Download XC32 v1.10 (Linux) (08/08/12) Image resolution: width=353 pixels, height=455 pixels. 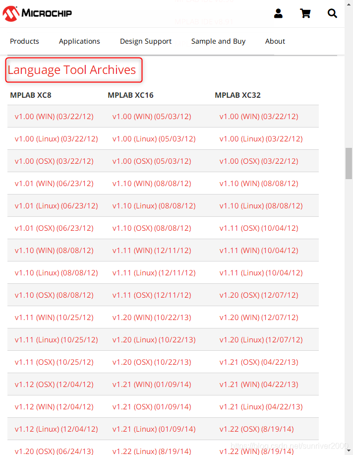coord(261,206)
